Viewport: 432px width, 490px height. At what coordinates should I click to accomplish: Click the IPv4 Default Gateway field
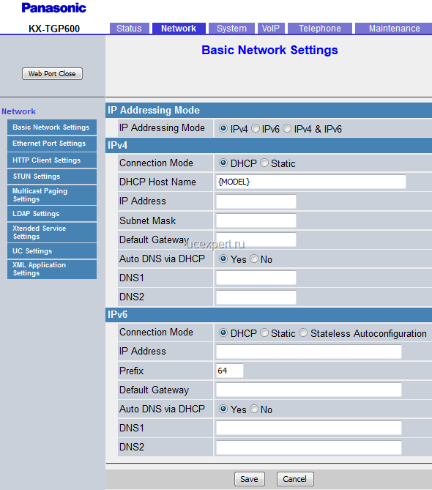256,240
